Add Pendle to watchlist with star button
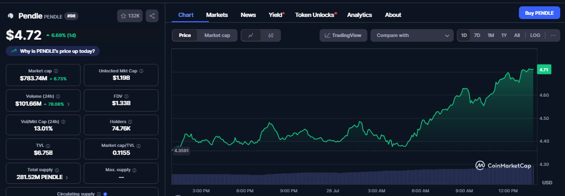 pyautogui.click(x=130, y=16)
